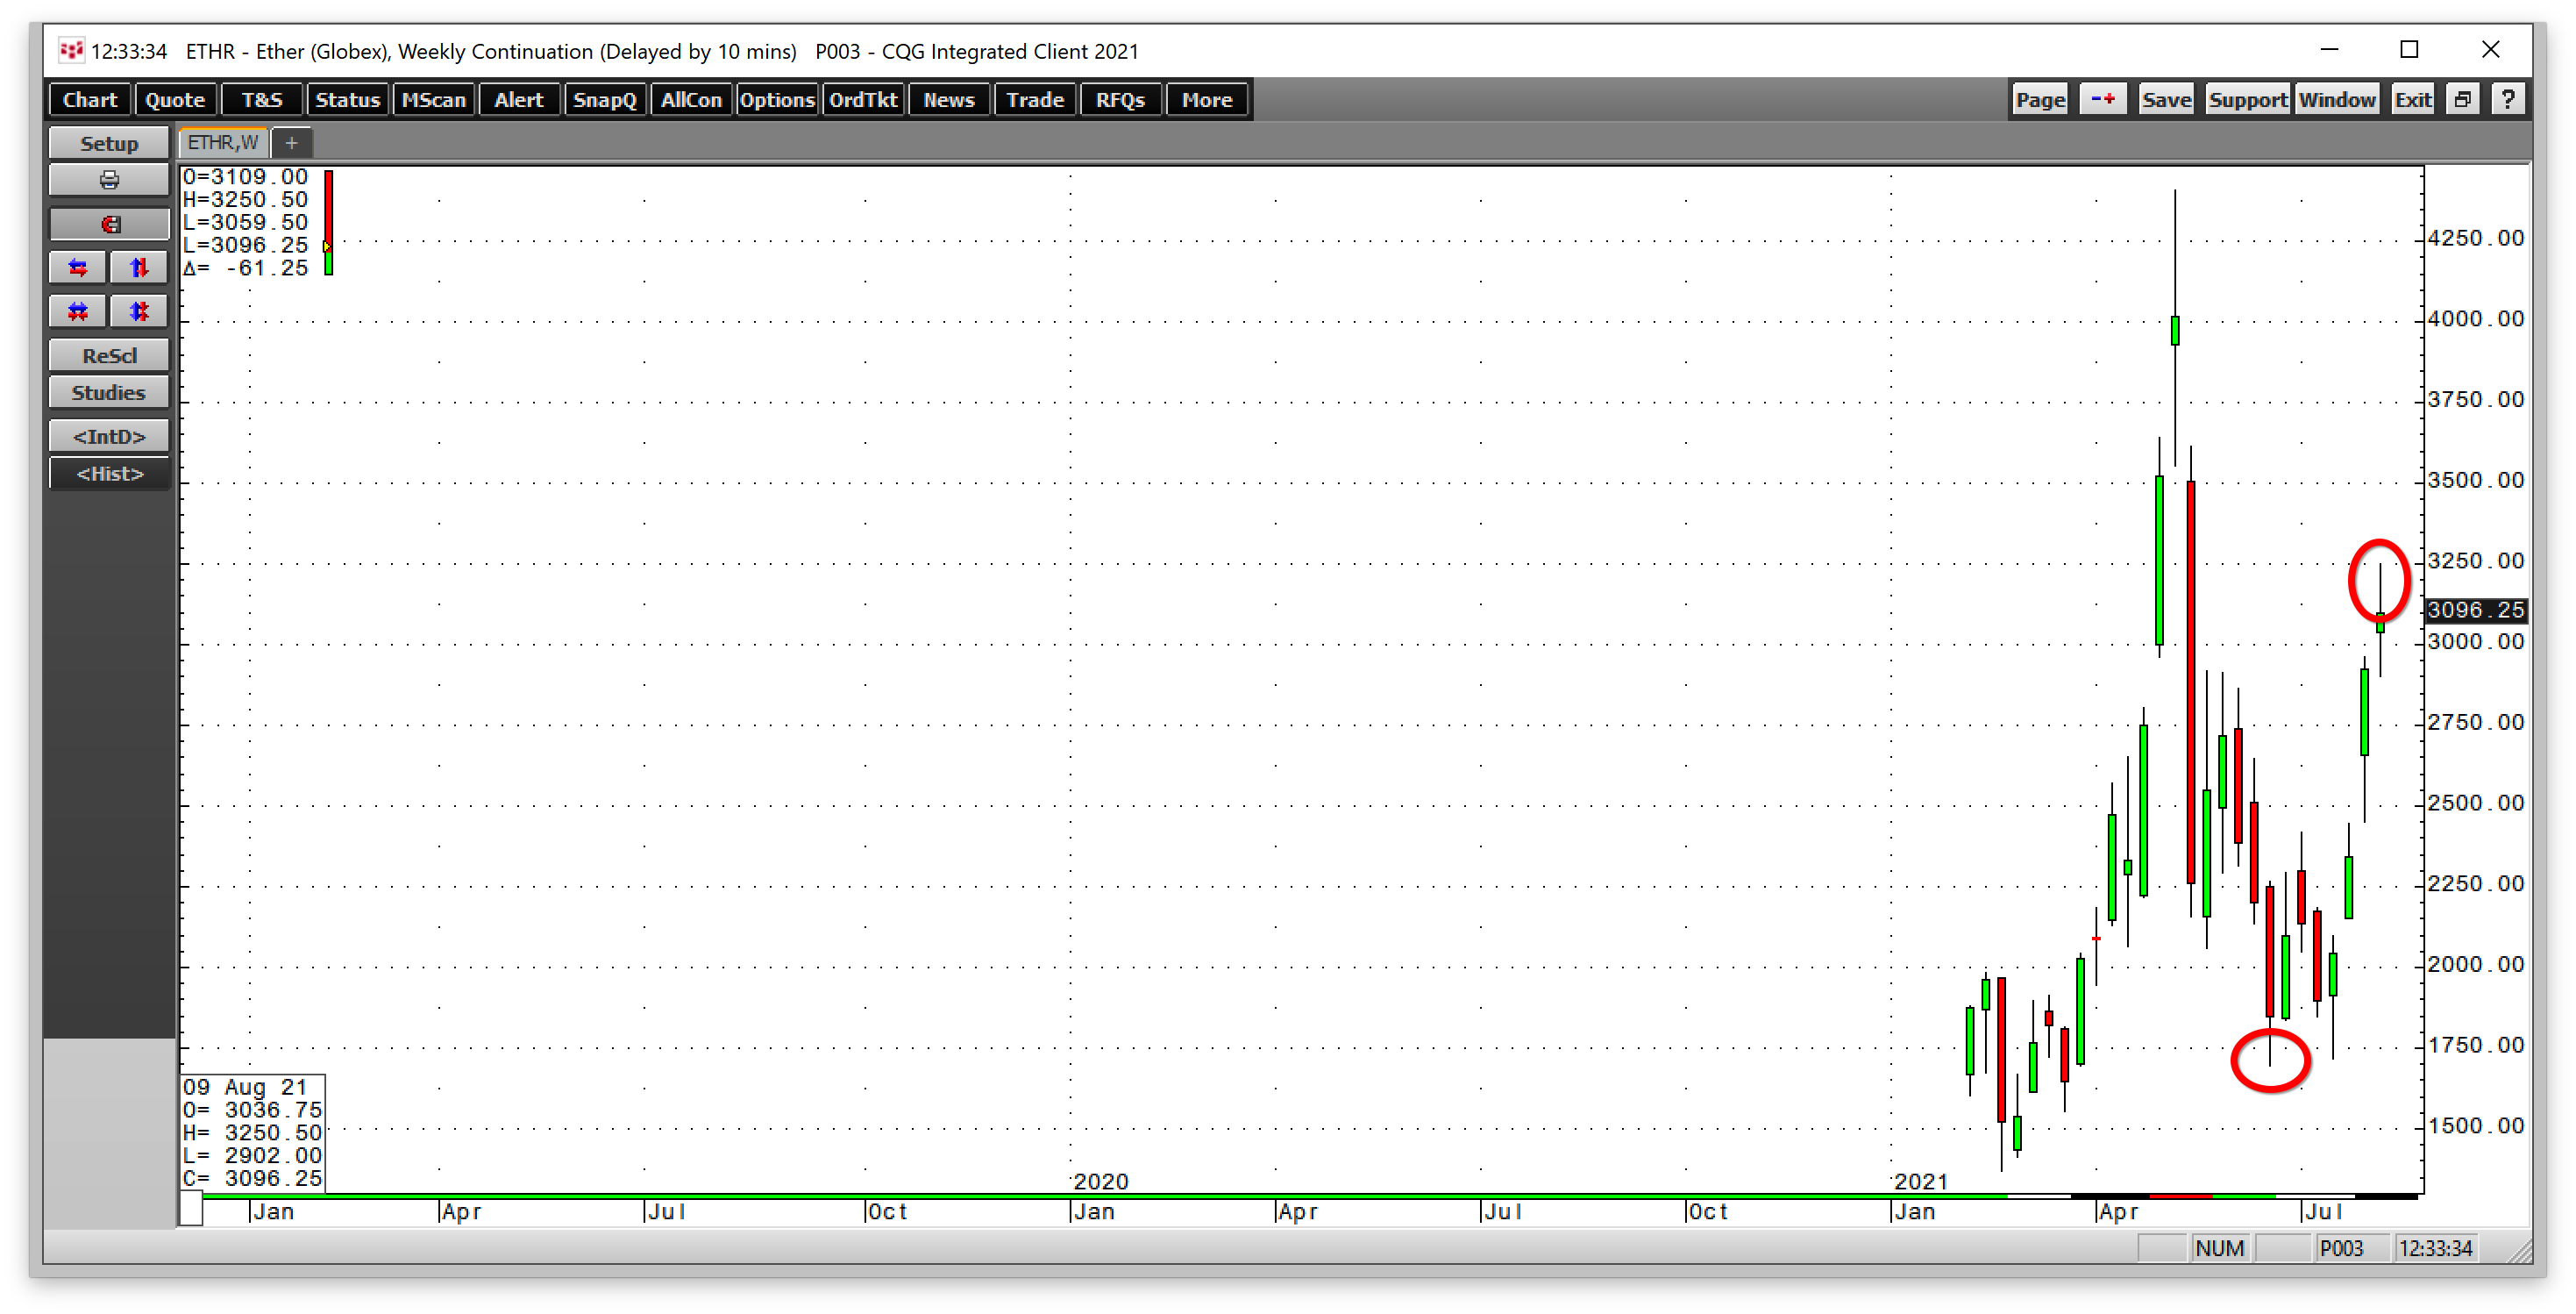The image size is (2576, 1314).
Task: Toggle the <IntD> intraday mode button
Action: 109,436
